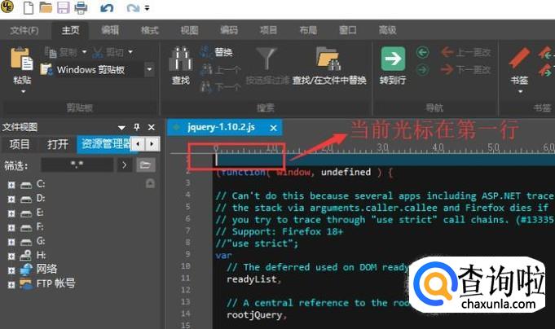Image resolution: width=555 pixels, height=329 pixels.
Task: Click the Find/Replace in Files folder icon
Action: tap(328, 60)
